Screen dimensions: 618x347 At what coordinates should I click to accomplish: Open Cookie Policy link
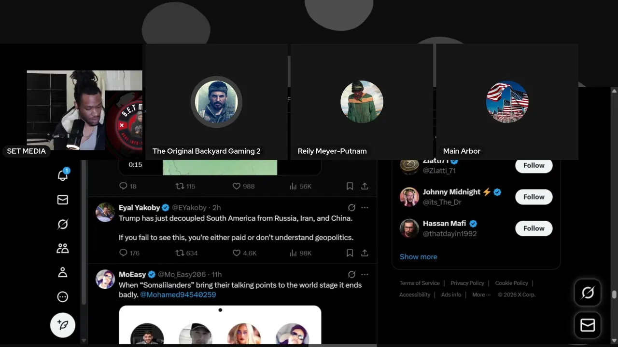coord(512,283)
